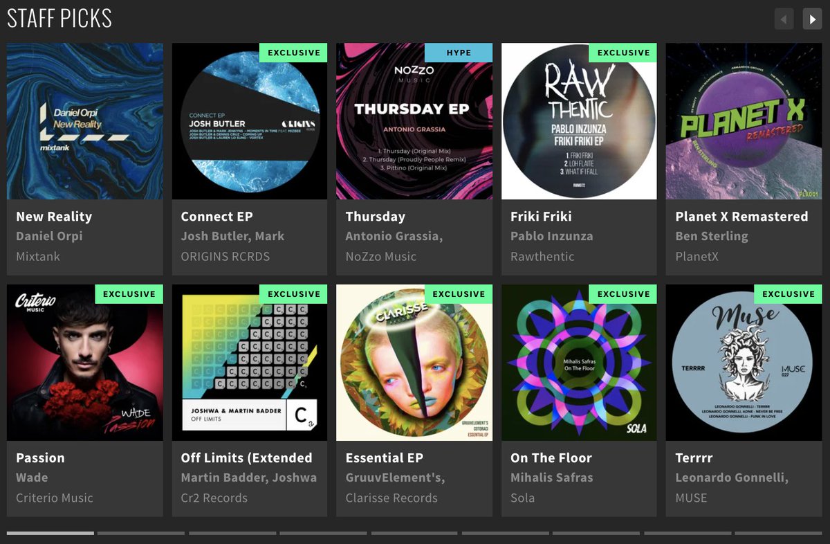This screenshot has height=544, width=830.
Task: Open artist Daniel Orpi
Action: (x=49, y=236)
